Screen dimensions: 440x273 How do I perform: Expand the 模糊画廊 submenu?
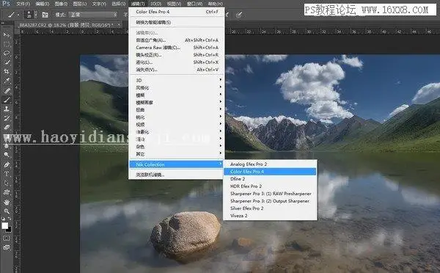(x=176, y=102)
